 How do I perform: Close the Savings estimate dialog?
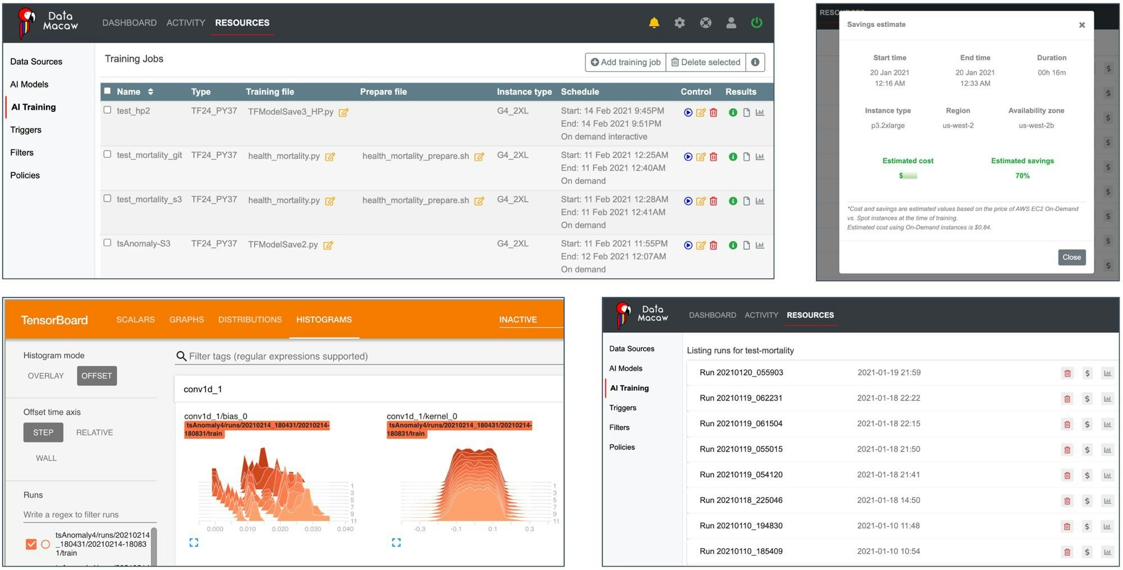(1071, 257)
